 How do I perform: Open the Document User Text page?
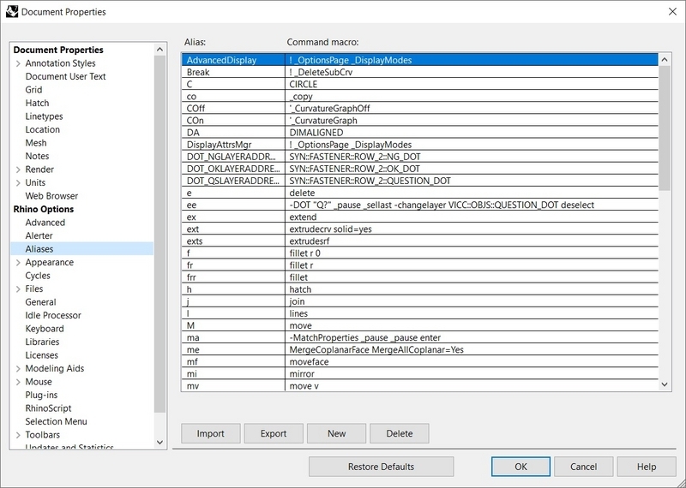66,76
